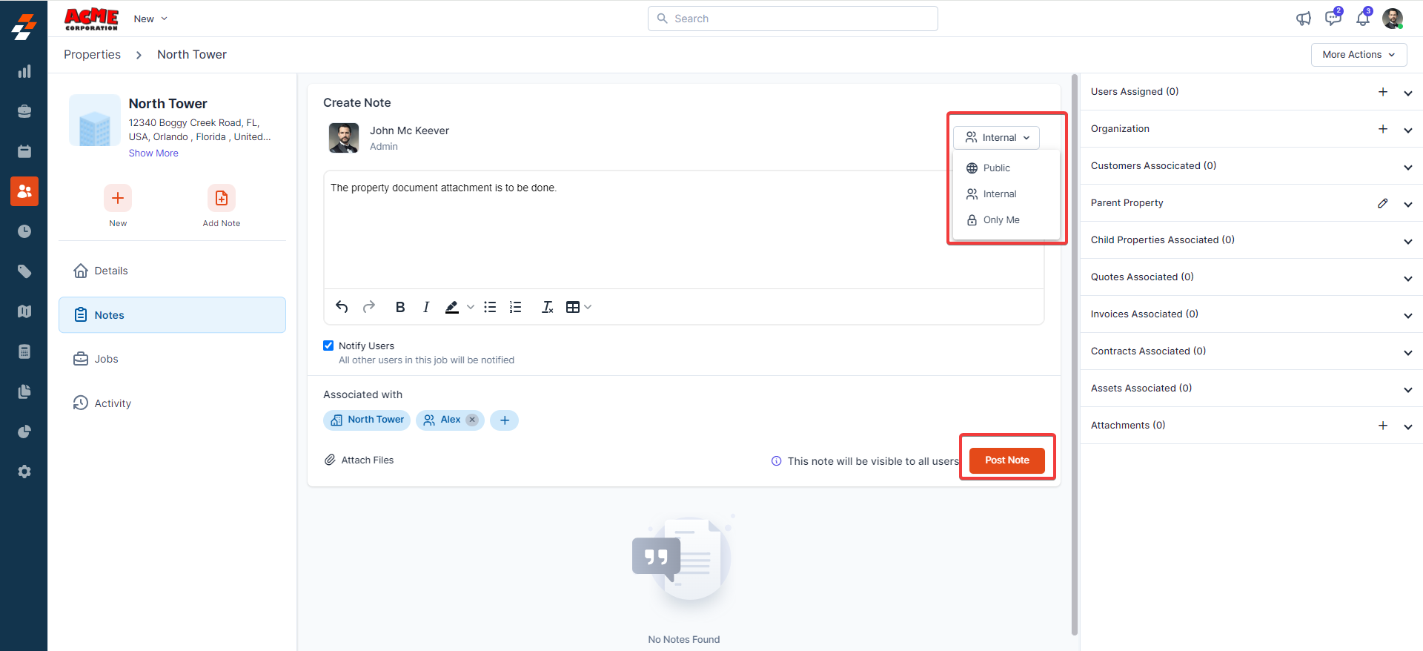Screen dimensions: 1423x651
Task: Open the dashboard bar chart sidebar icon
Action: (x=24, y=71)
